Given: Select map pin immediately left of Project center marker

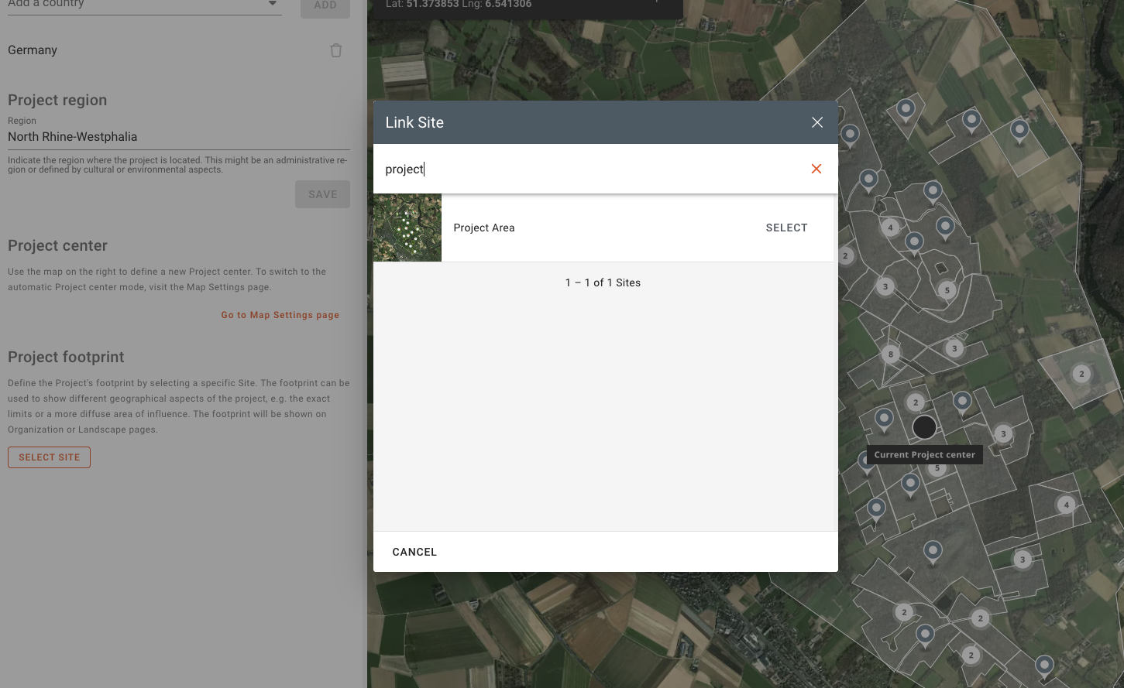Looking at the screenshot, I should [x=884, y=419].
